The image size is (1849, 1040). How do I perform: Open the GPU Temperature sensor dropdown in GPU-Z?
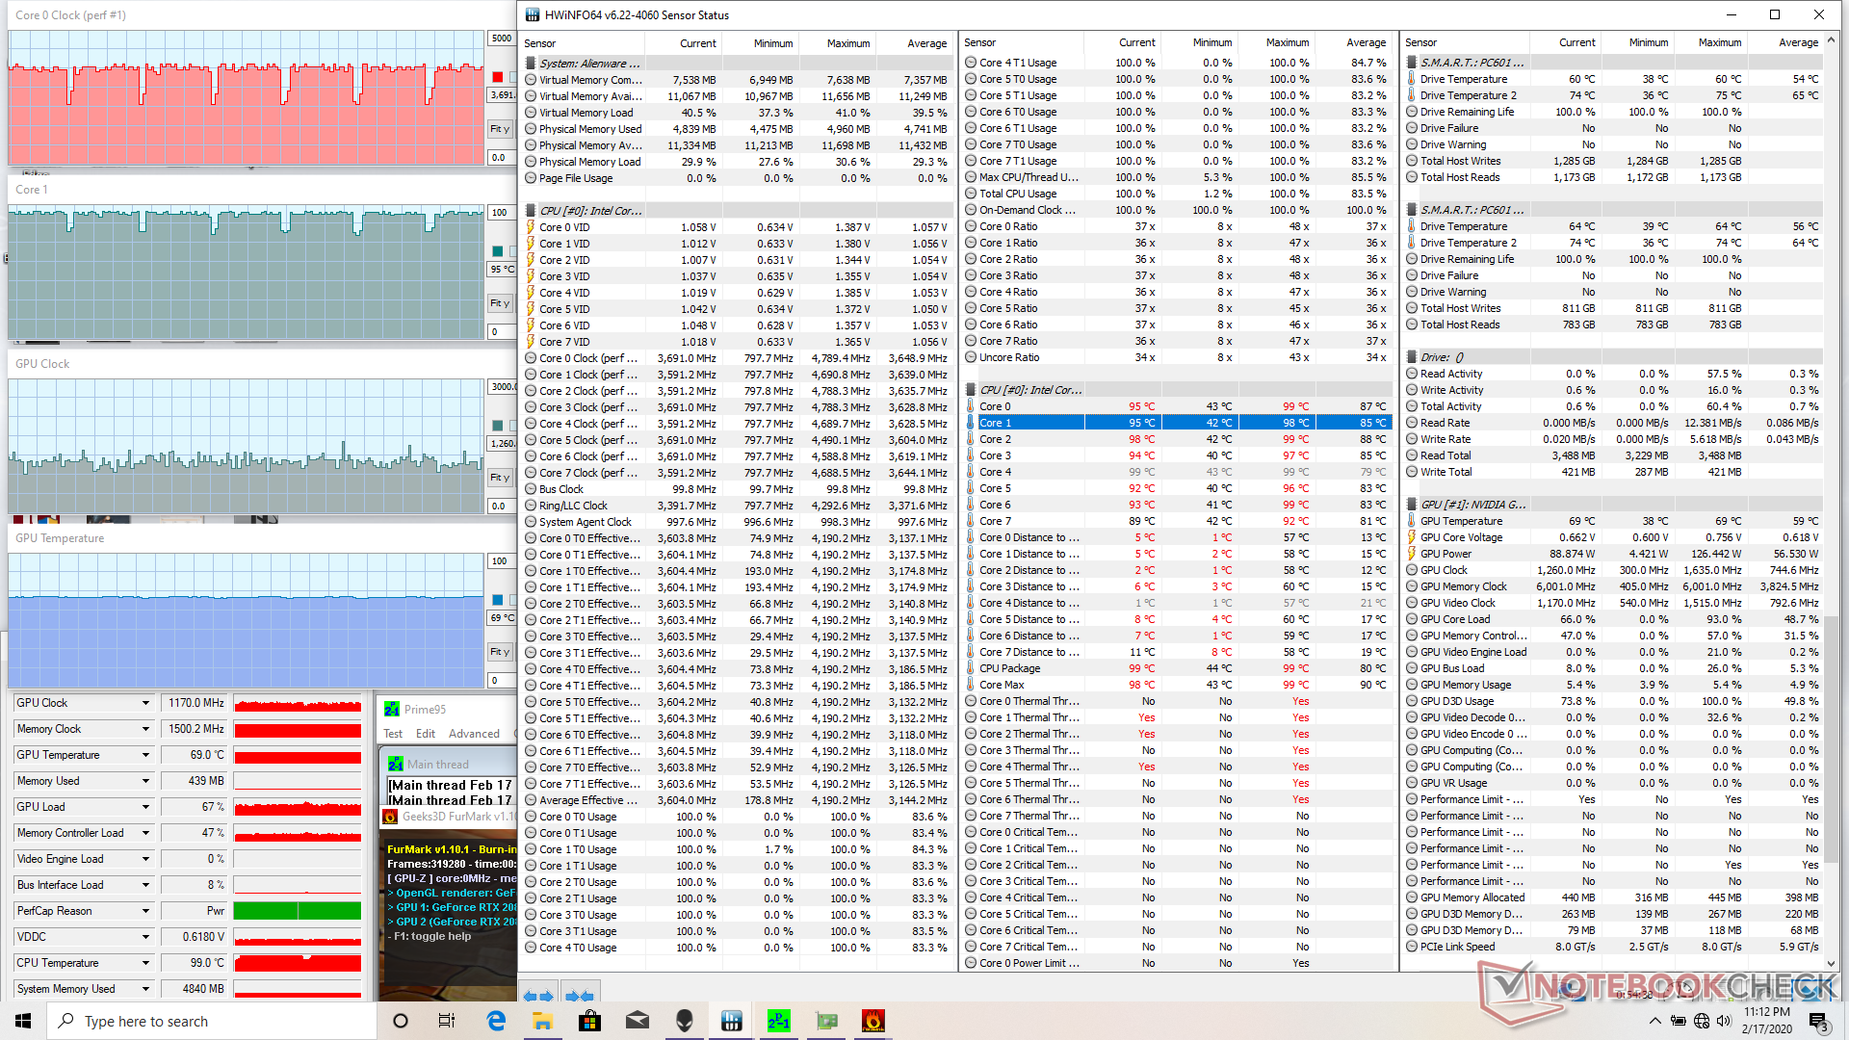(146, 755)
